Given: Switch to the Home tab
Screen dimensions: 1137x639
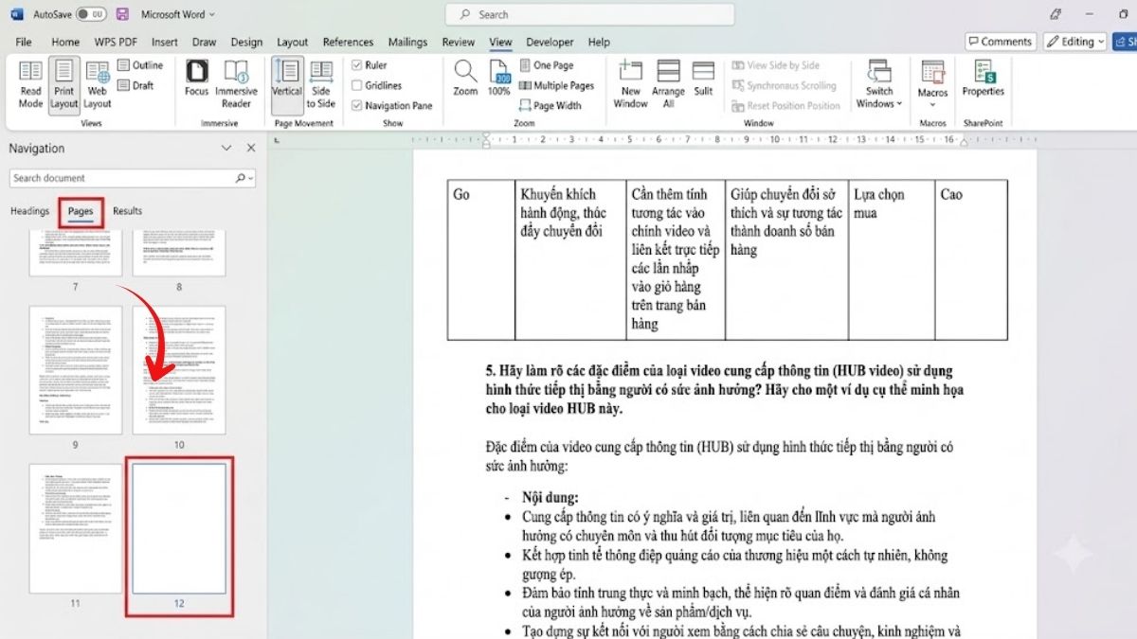Looking at the screenshot, I should coord(65,42).
